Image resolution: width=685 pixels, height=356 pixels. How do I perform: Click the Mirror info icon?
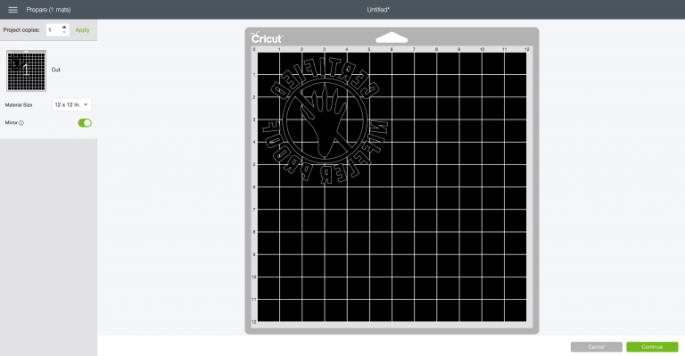coord(21,123)
